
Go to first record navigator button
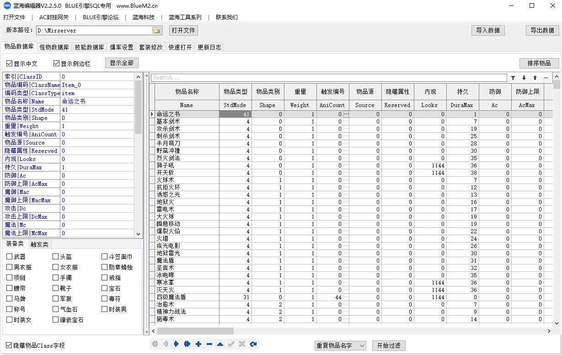pos(155,344)
